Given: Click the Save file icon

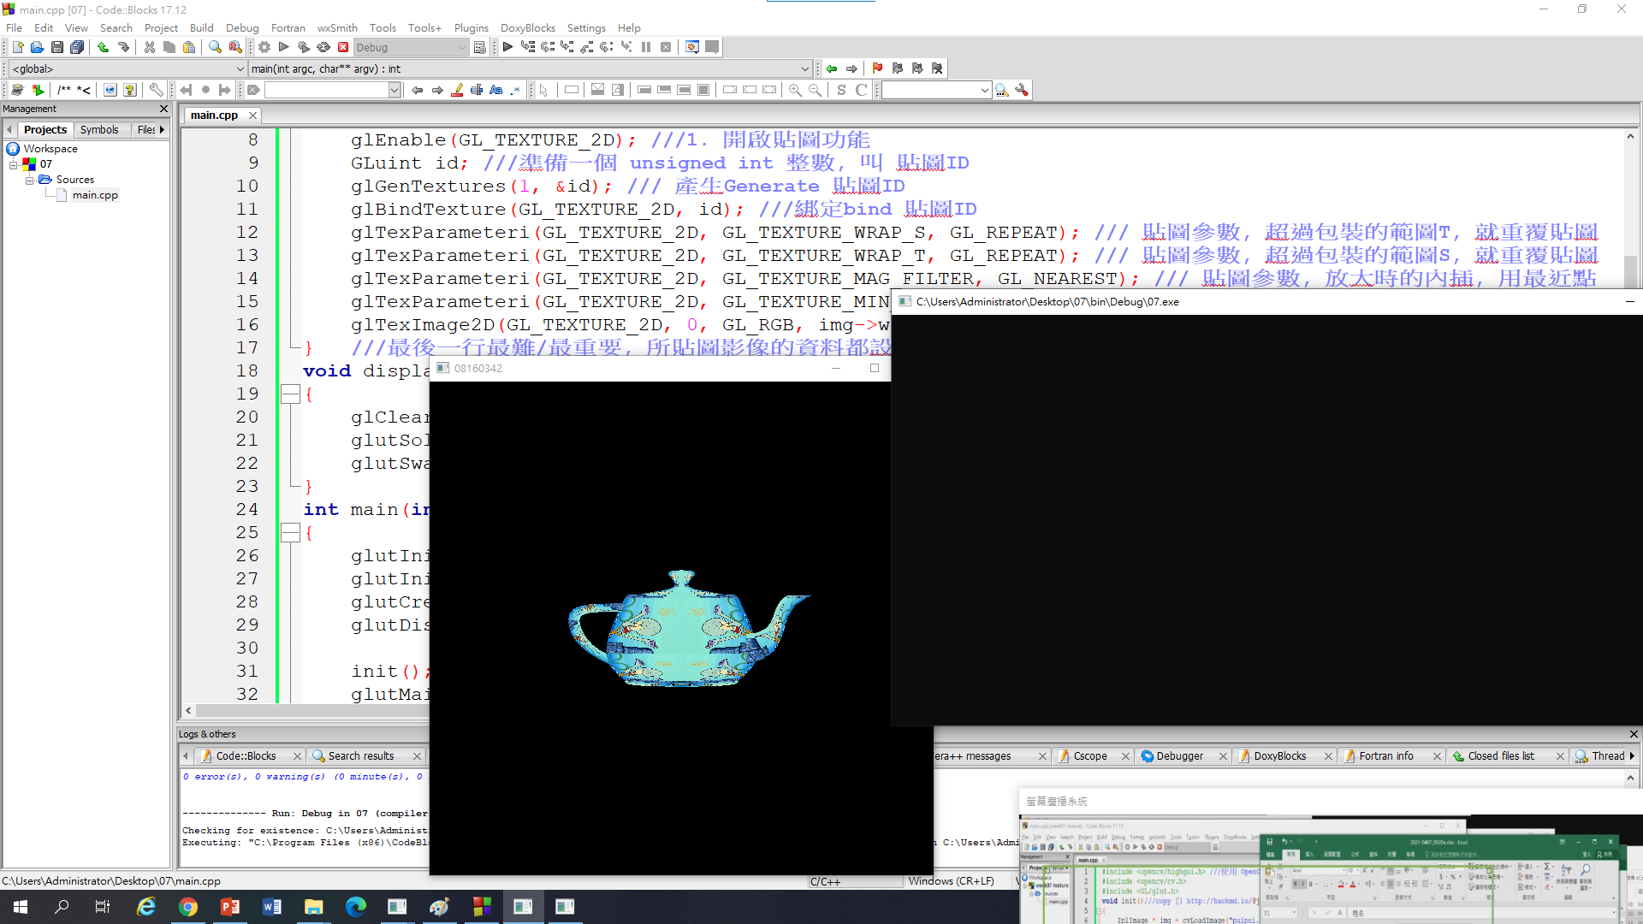Looking at the screenshot, I should click(57, 47).
